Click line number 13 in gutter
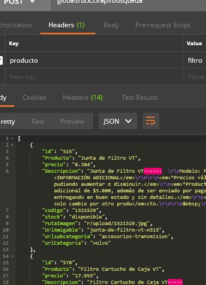The height and width of the screenshot is (285, 206). 5,250
